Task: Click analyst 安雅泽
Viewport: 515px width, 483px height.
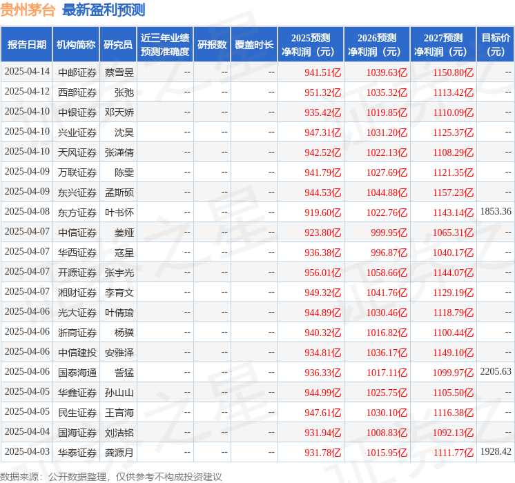Action: (119, 353)
